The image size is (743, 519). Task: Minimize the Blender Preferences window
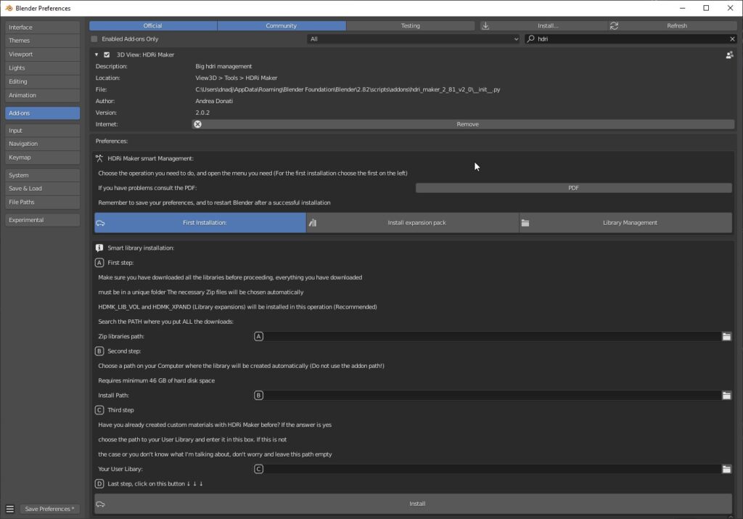pos(682,8)
